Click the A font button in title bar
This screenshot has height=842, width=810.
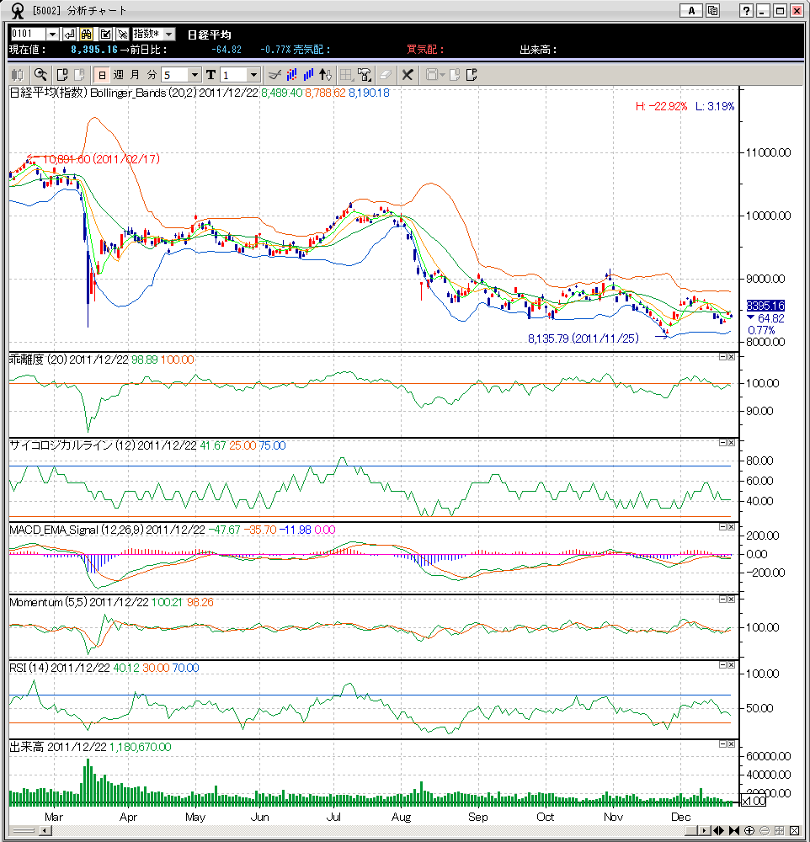click(x=690, y=11)
